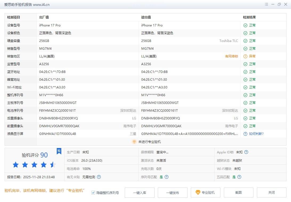Screen dimensions: 291x202
Task: Select factory value A3256
Action: [x=44, y=64]
